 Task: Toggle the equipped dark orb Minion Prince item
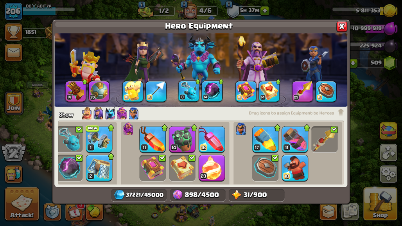(70, 168)
